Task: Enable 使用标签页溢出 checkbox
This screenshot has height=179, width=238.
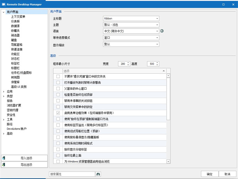Action: pos(58,125)
